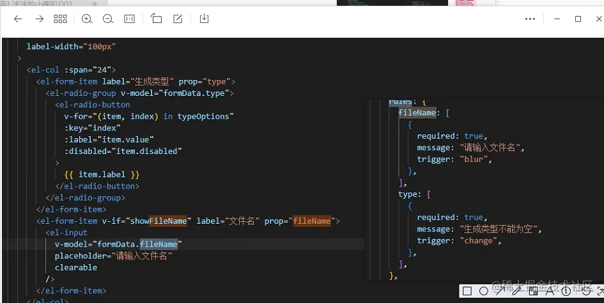The image size is (604, 303).
Task: Click the :key="index" line
Action: pos(93,128)
